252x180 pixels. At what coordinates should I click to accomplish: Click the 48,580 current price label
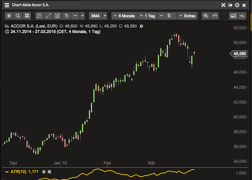pyautogui.click(x=239, y=54)
